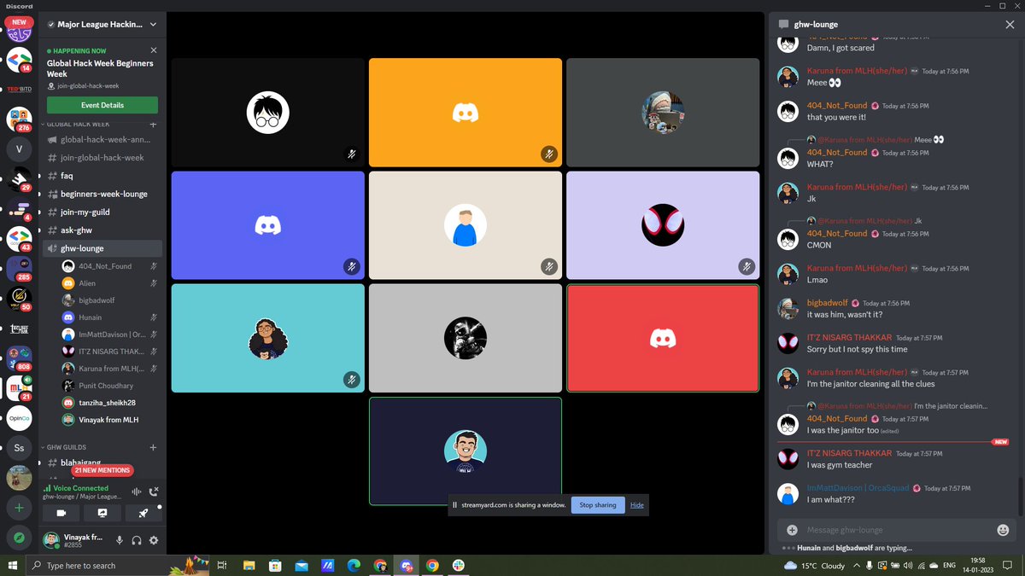Click bigbadwolf username in chat

[x=827, y=303]
